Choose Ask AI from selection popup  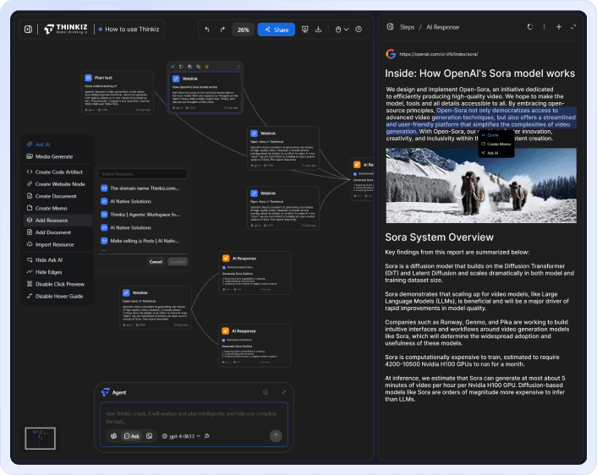coord(496,153)
